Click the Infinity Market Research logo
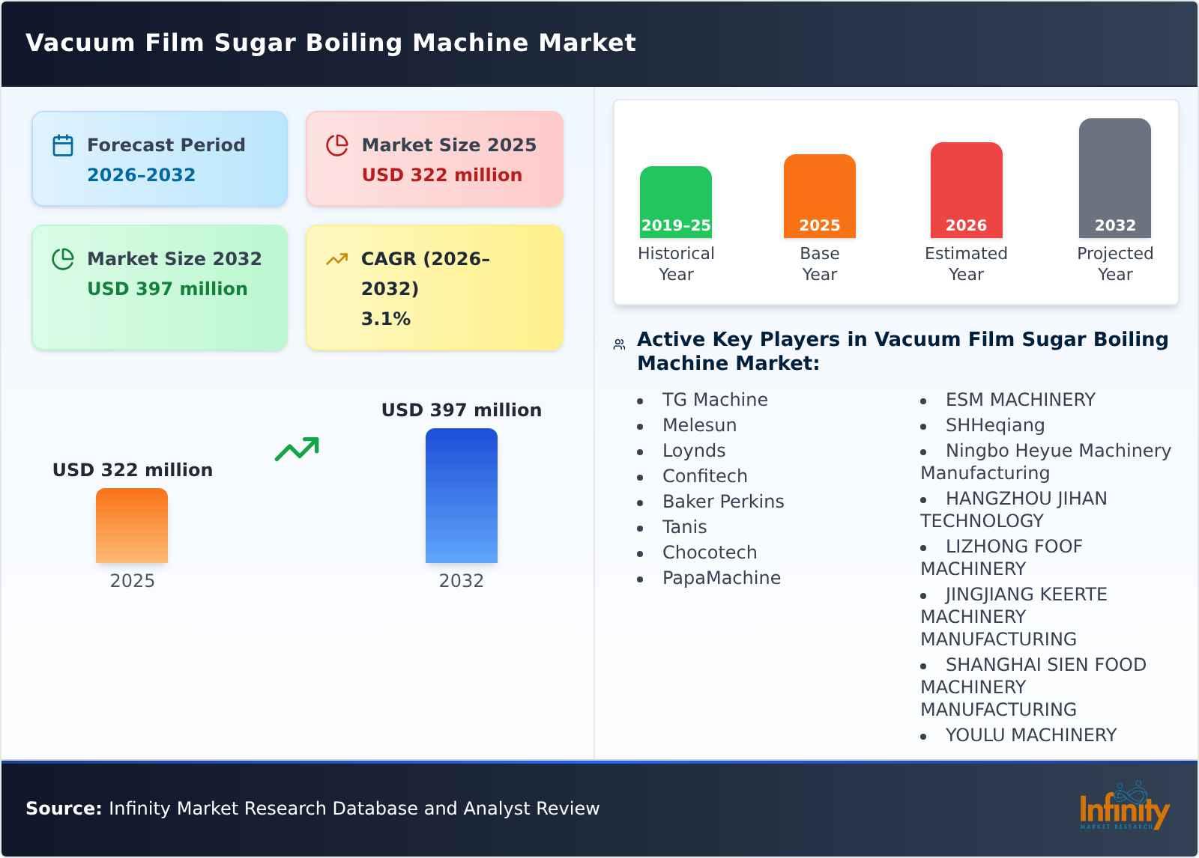This screenshot has width=1199, height=858. 1124,807
